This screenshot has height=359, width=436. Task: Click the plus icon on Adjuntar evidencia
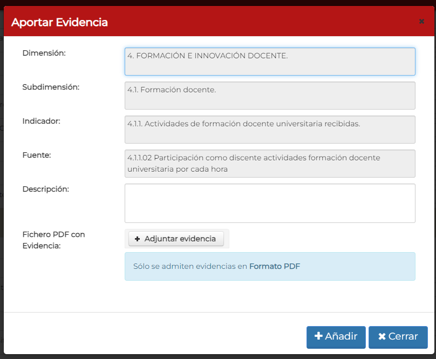(x=137, y=239)
